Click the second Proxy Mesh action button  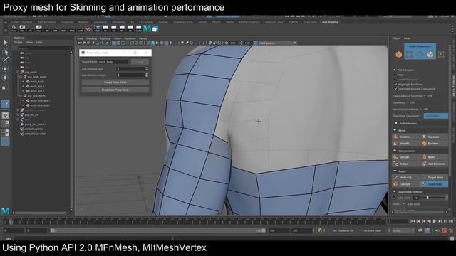click(115, 90)
